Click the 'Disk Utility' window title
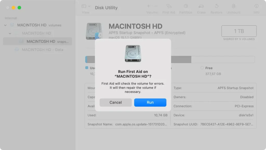The width and height of the screenshot is (266, 150). pyautogui.click(x=106, y=8)
